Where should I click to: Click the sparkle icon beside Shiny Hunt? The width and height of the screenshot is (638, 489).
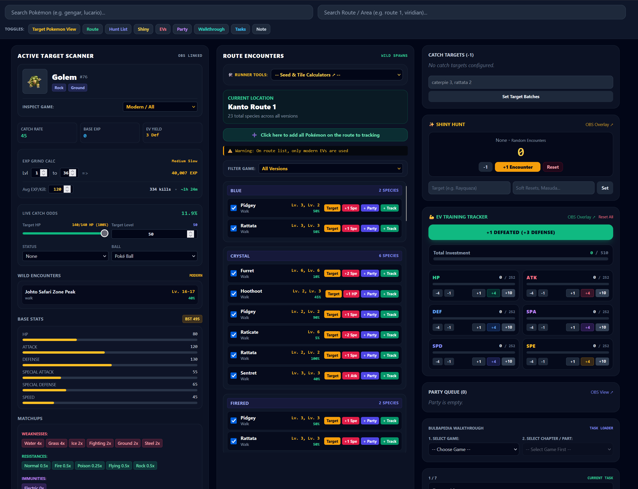click(x=431, y=124)
